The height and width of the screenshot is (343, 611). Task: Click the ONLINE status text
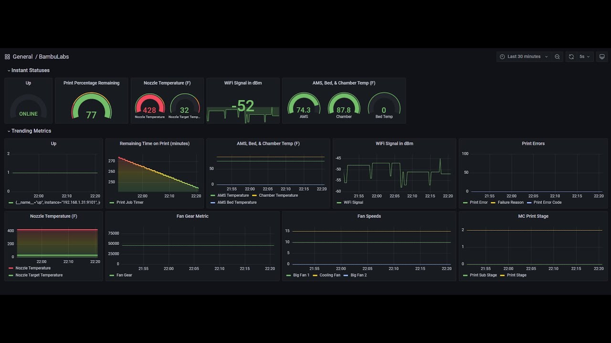[28, 114]
